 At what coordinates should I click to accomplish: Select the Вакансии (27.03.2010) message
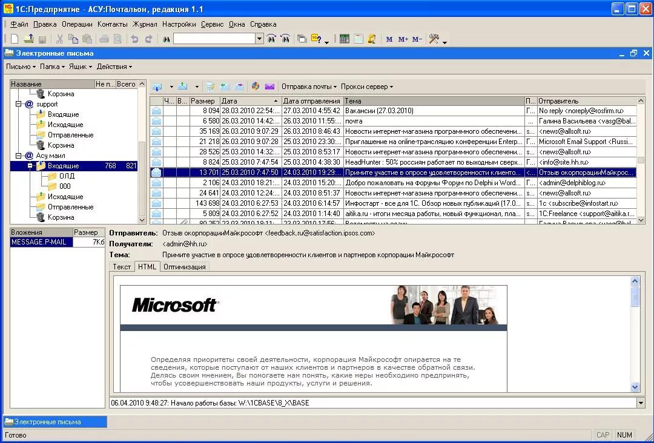click(393, 110)
